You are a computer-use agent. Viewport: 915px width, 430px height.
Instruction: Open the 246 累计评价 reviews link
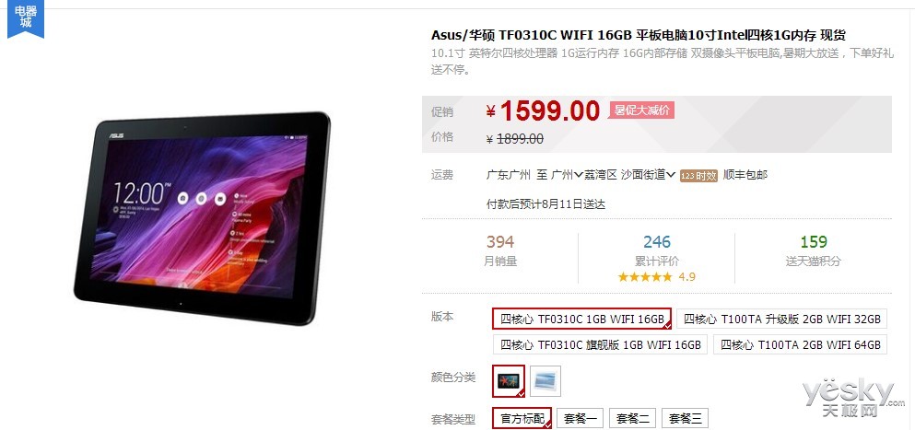[x=656, y=250]
